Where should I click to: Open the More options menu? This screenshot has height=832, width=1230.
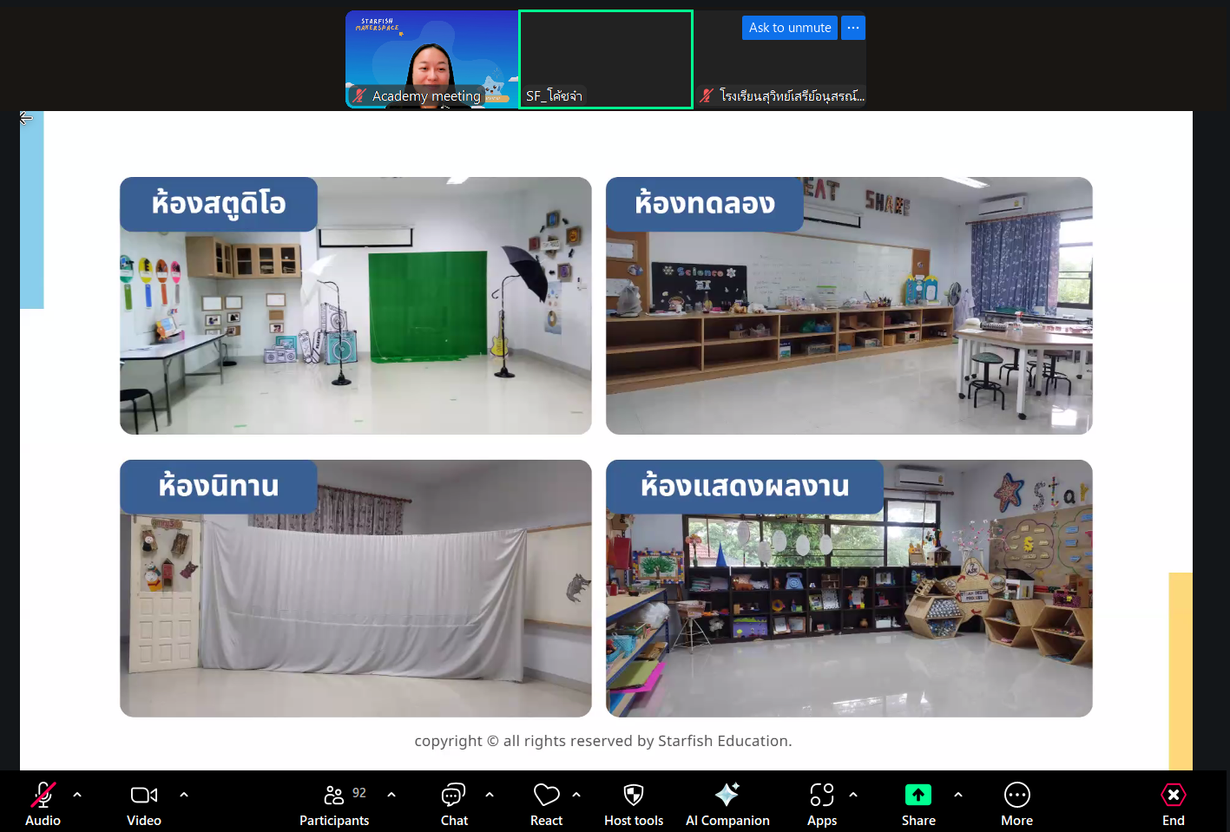coord(1016,804)
